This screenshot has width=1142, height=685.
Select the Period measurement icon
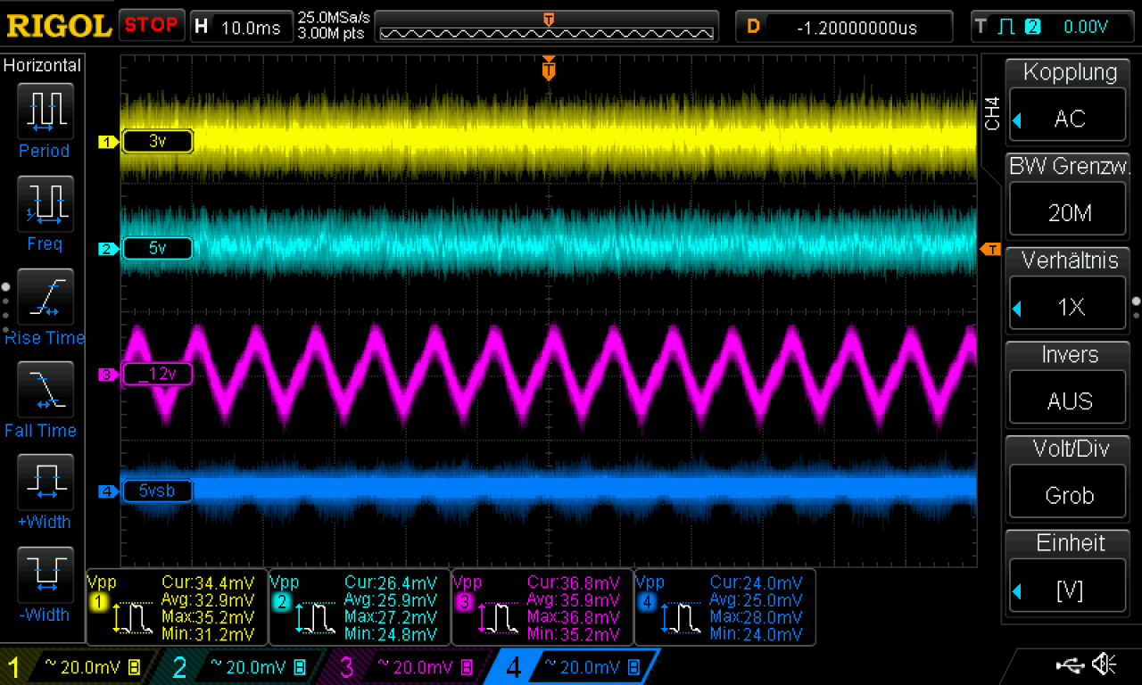point(45,111)
